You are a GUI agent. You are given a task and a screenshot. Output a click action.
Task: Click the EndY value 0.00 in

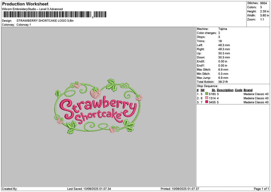pos(223,66)
